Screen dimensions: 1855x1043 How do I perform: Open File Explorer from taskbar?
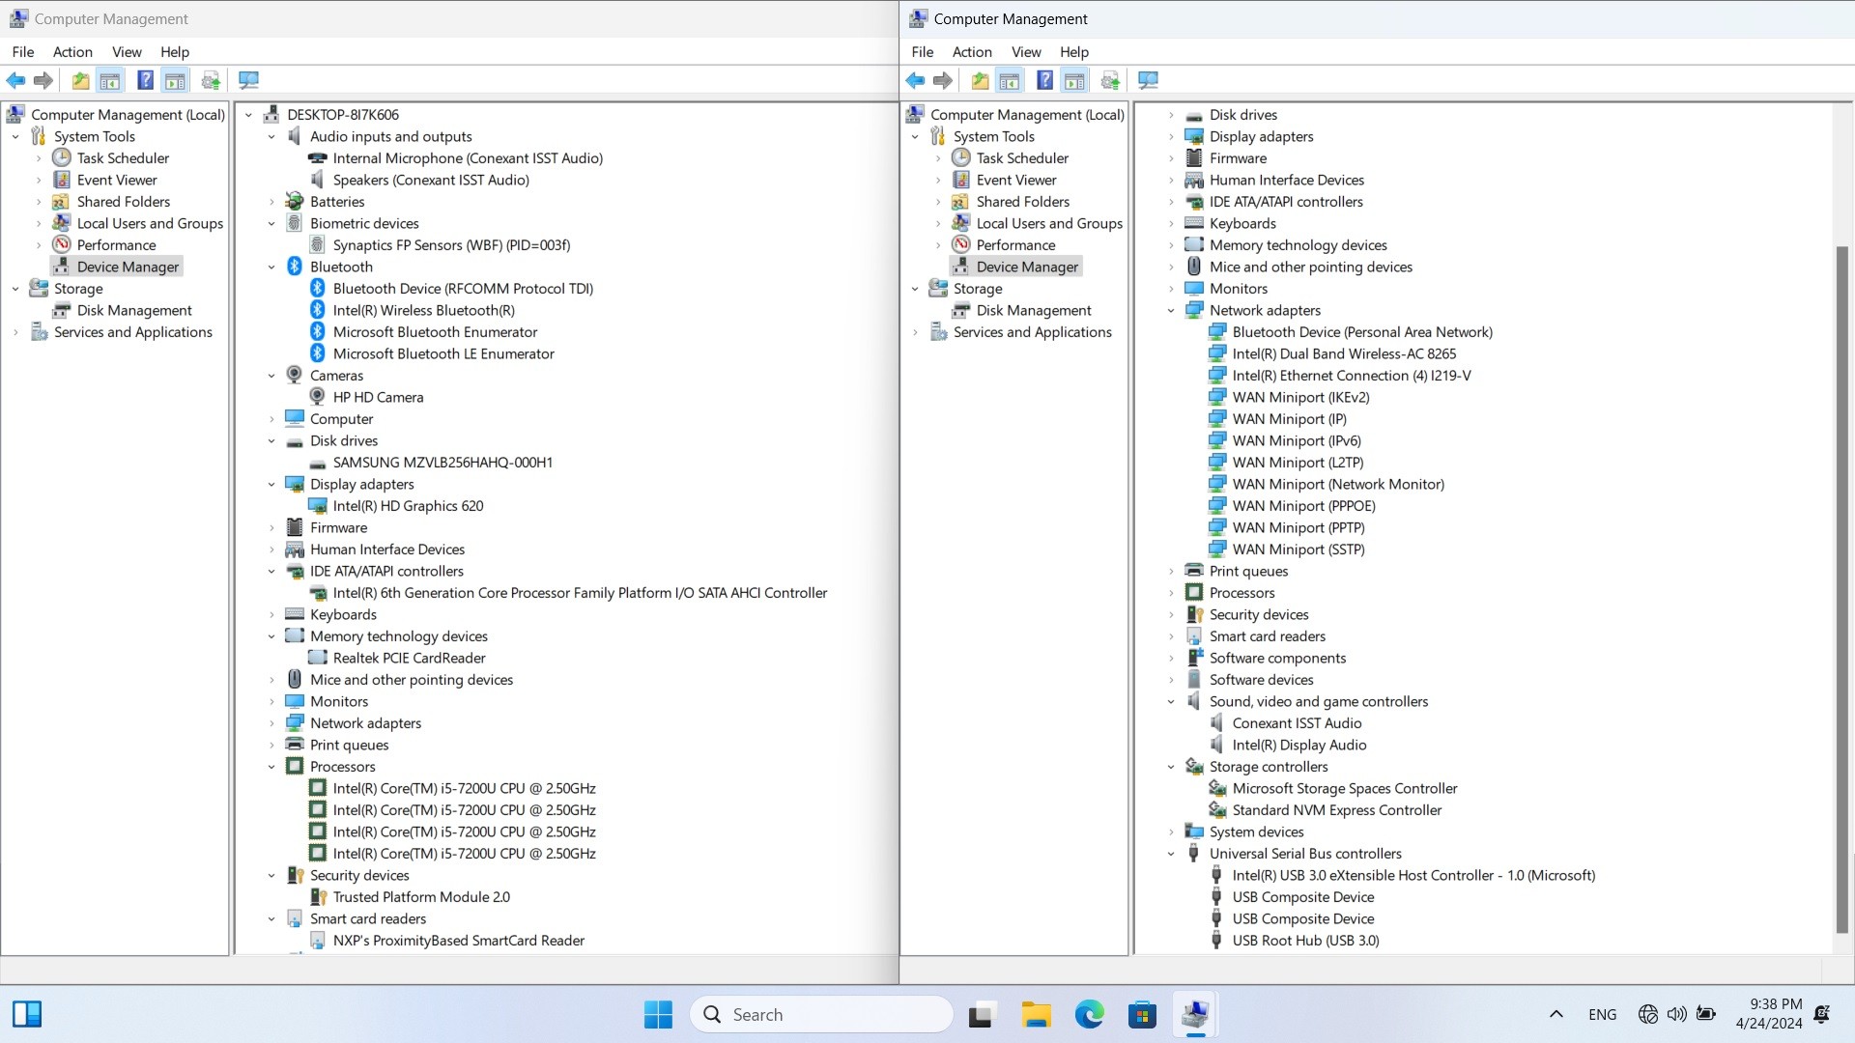pos(1036,1014)
